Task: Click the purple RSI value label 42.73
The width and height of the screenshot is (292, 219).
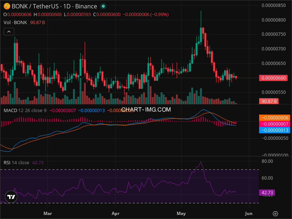Action: pyautogui.click(x=267, y=193)
